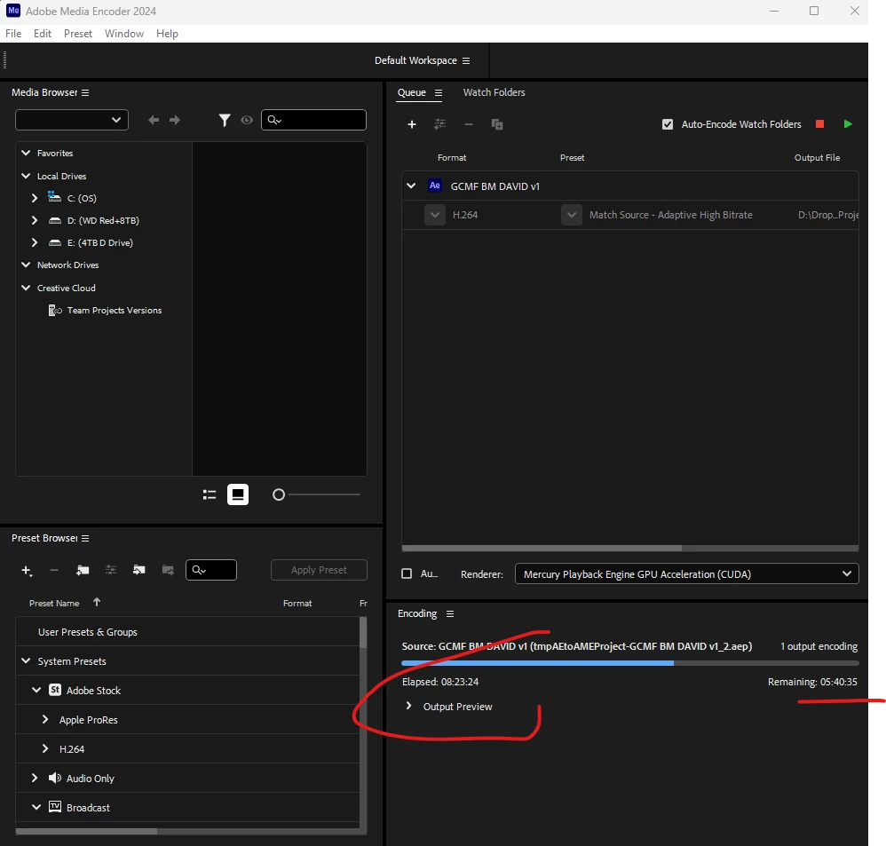Collapse the Creative Cloud section
The image size is (886, 846).
click(26, 288)
